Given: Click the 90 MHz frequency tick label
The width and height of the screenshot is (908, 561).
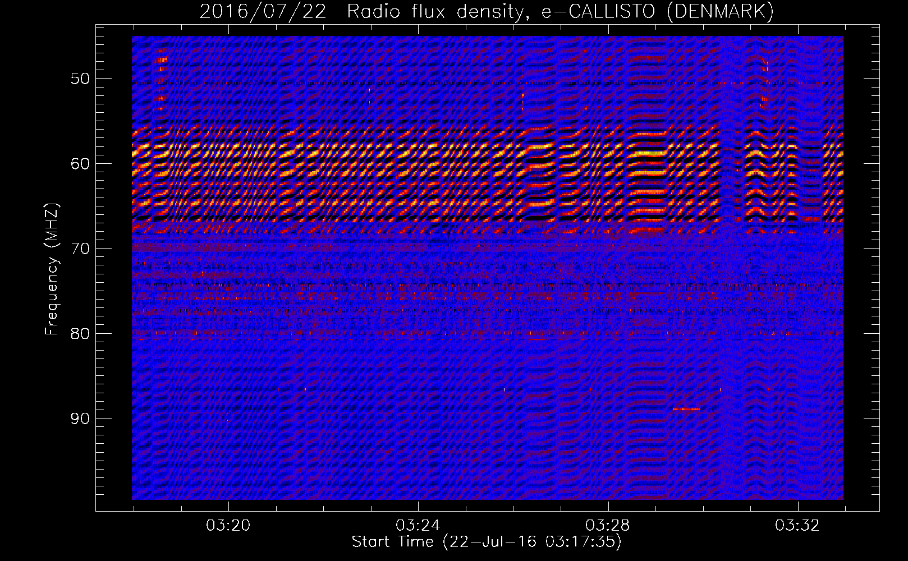Looking at the screenshot, I should [80, 419].
